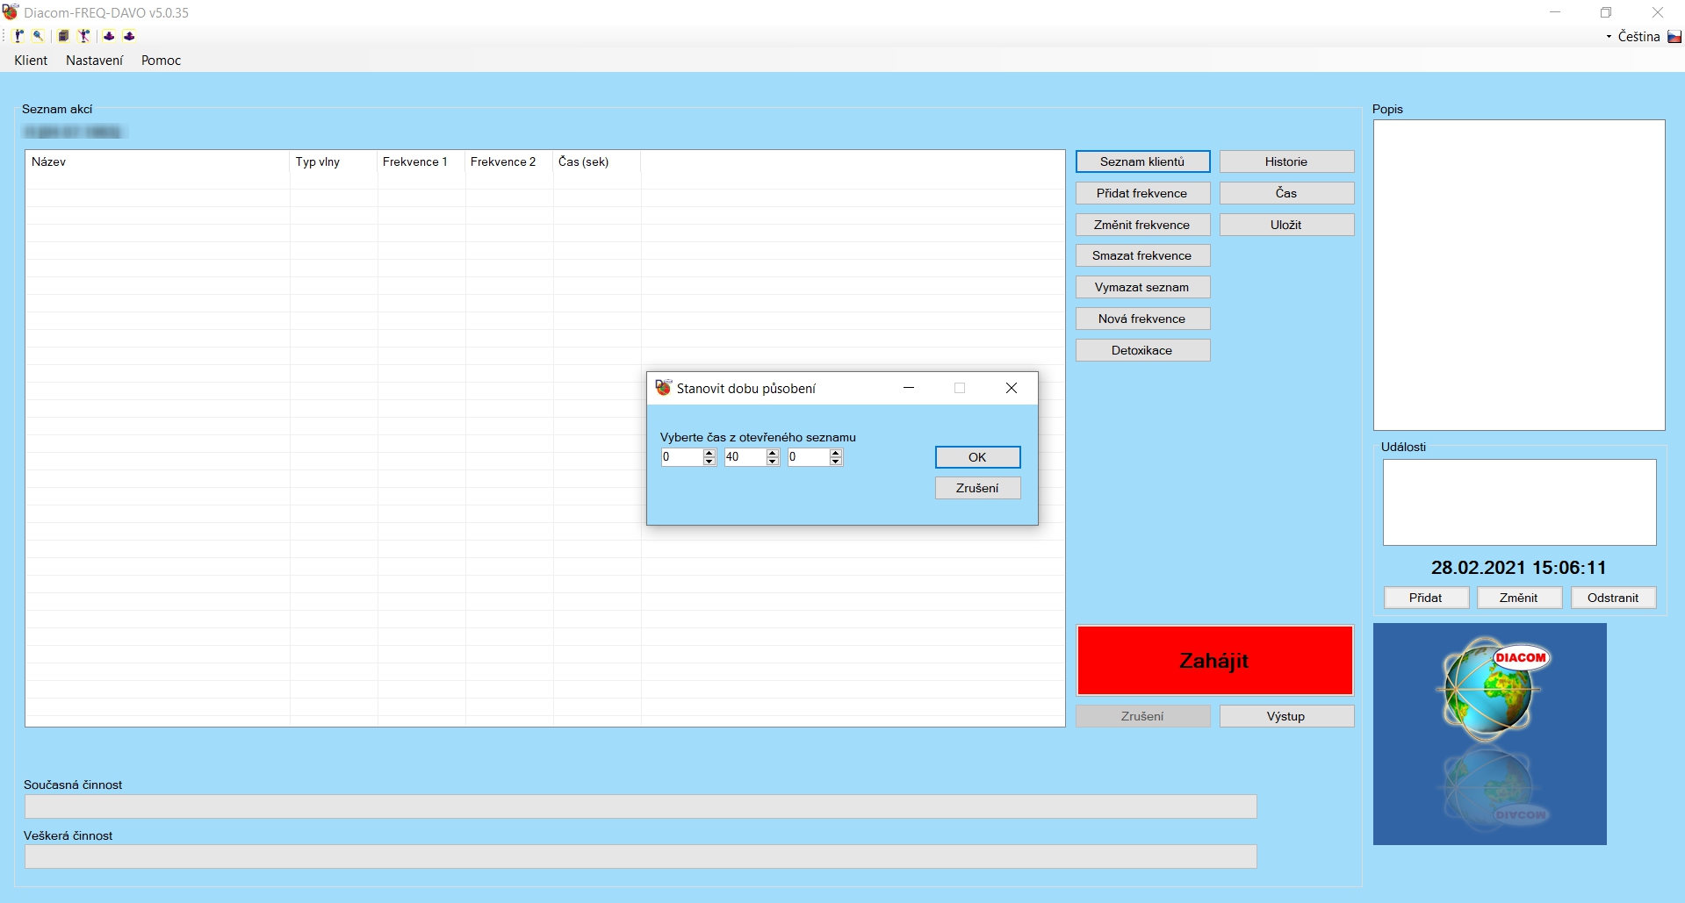Click the upload arrow tray toolbar icon

[129, 36]
